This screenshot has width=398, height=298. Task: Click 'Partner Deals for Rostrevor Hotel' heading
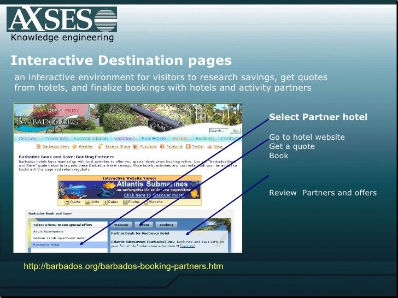[140, 234]
